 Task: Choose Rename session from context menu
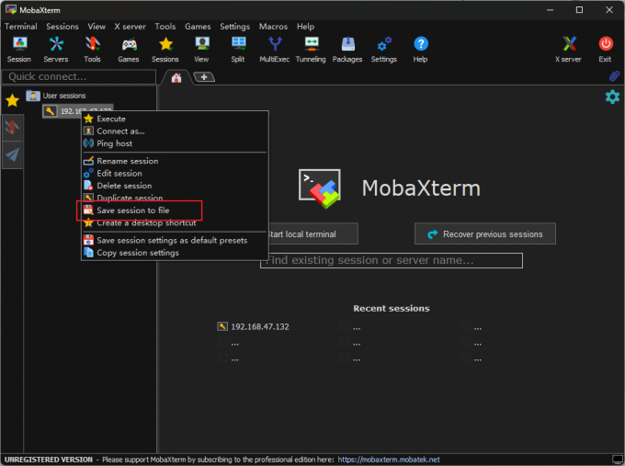point(175,161)
